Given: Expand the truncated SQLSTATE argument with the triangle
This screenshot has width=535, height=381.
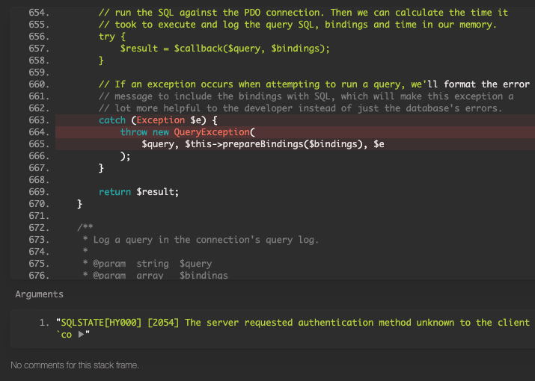Looking at the screenshot, I should click(82, 335).
